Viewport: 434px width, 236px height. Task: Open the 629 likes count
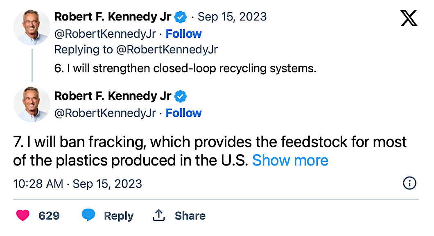click(x=49, y=216)
